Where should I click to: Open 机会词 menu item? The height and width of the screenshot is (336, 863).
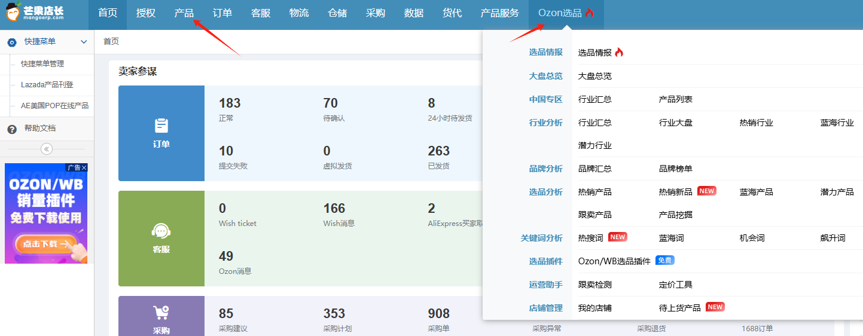752,238
